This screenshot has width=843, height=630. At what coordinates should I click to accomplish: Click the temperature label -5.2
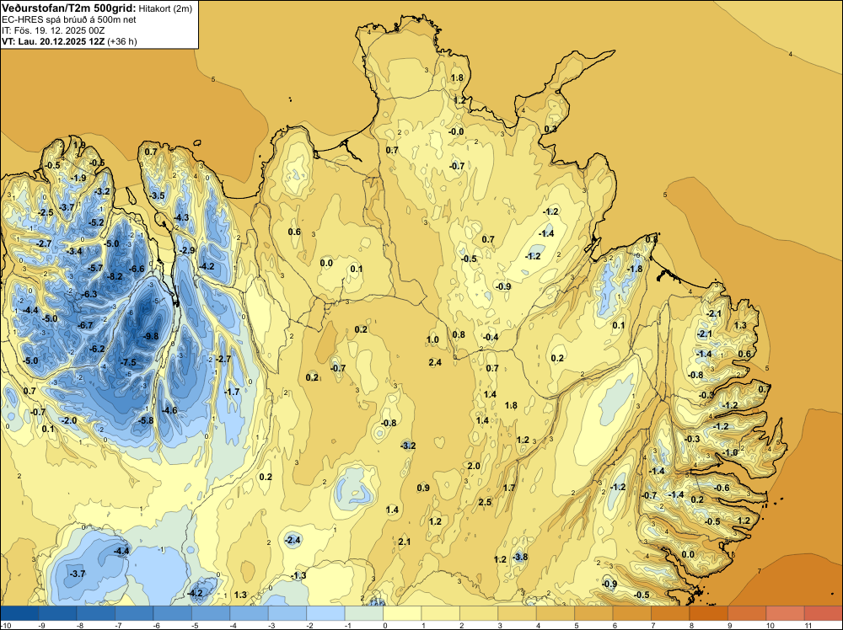[x=95, y=222]
